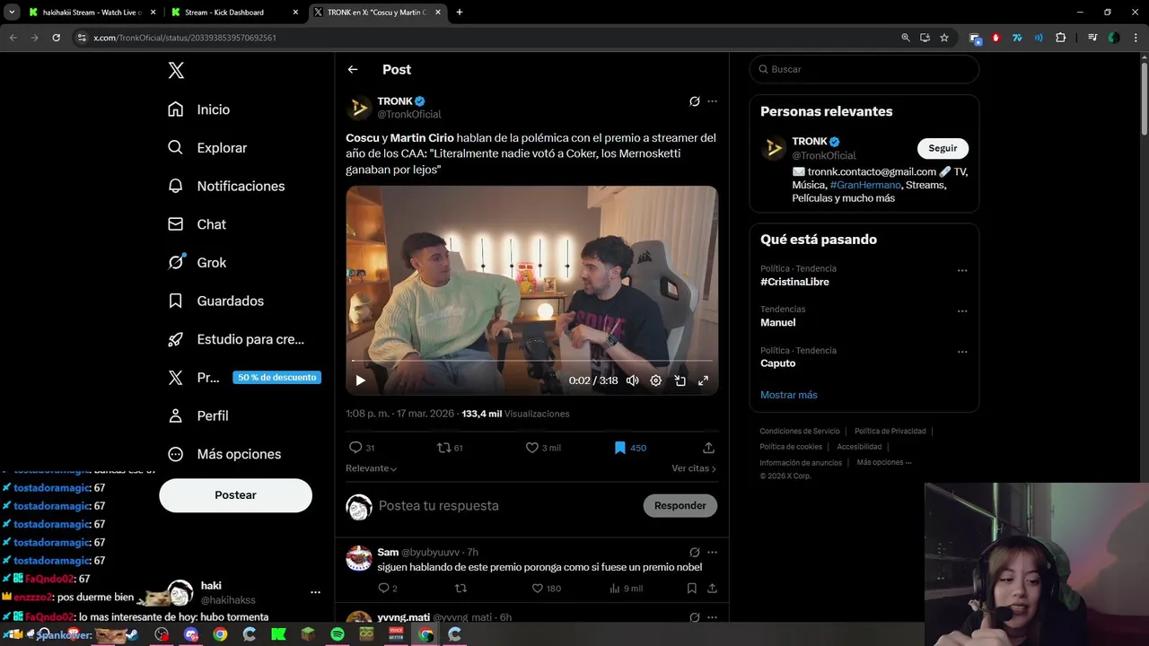Open Premium with 50 % discount badge
Screen dimensions: 1149x646
pyautogui.click(x=244, y=378)
